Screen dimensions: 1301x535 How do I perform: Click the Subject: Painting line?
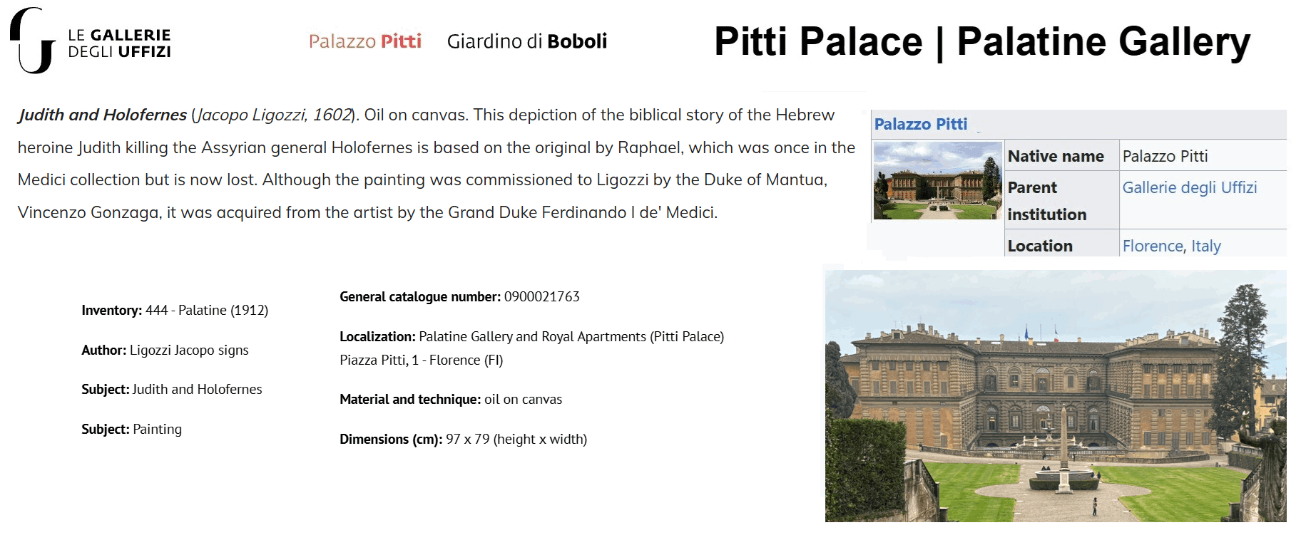131,430
